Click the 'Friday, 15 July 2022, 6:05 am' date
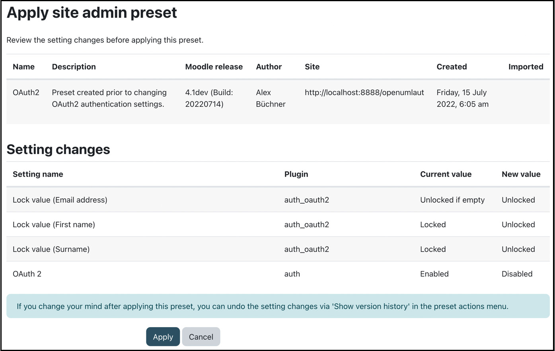 point(462,98)
